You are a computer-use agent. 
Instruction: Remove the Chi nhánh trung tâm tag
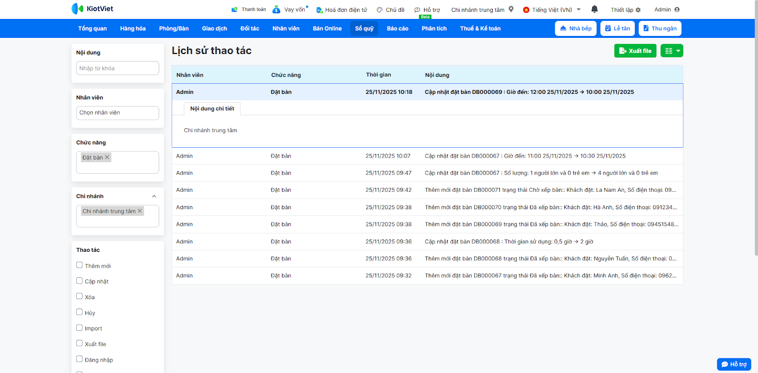(140, 211)
